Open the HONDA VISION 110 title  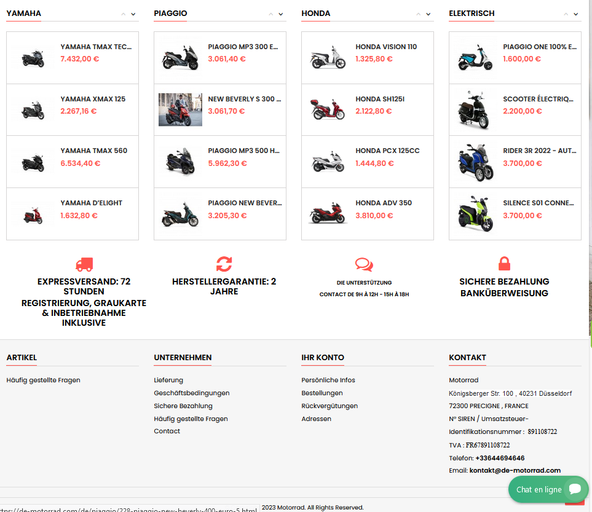386,47
